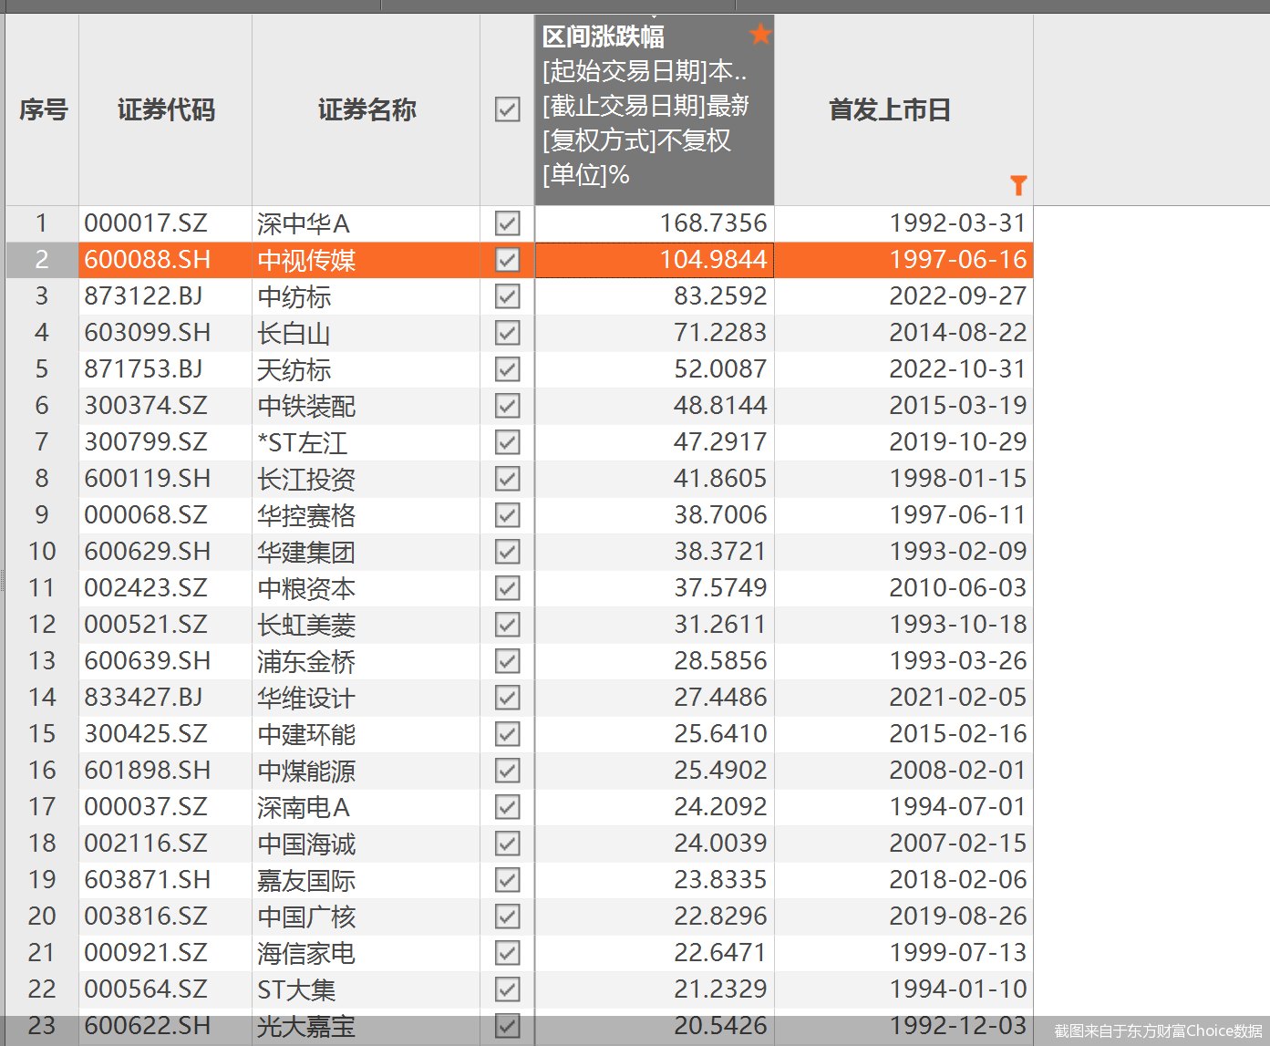
Task: Click listing date 2015-02-16
Action: tap(958, 734)
